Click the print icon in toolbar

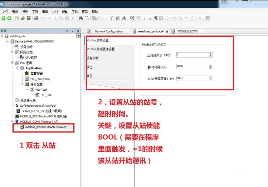(36, 18)
